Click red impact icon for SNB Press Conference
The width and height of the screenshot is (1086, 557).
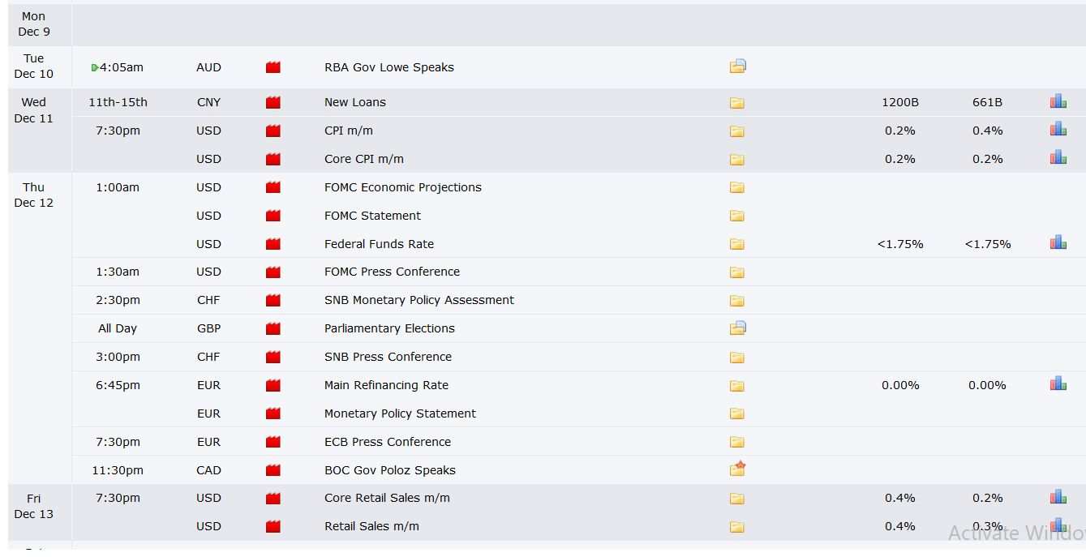(273, 357)
